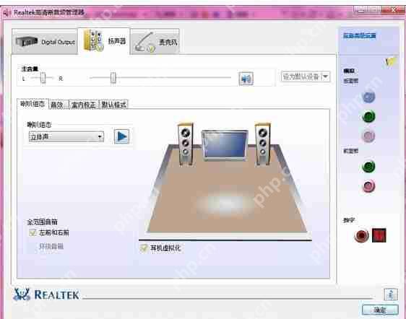Click the speaker icon in title bar
The width and height of the screenshot is (406, 319).
[7, 13]
